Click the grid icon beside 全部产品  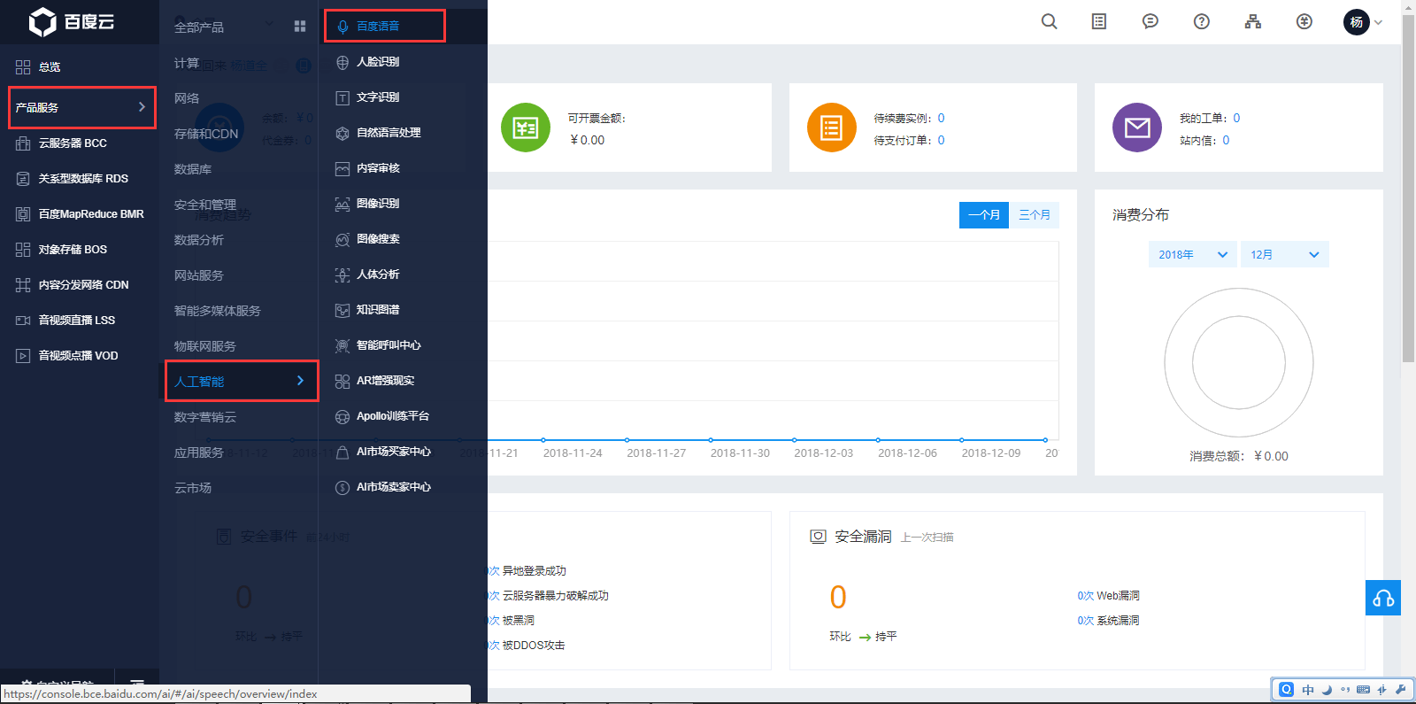pos(300,27)
